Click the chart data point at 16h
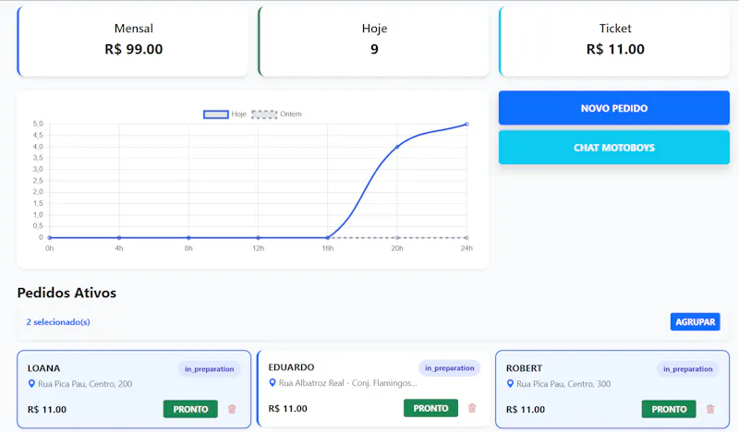This screenshot has height=432, width=739. tap(328, 237)
